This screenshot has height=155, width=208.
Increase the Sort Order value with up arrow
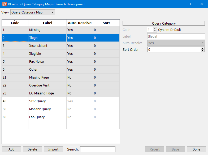coord(203,48)
